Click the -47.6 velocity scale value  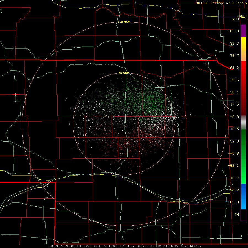233,153
